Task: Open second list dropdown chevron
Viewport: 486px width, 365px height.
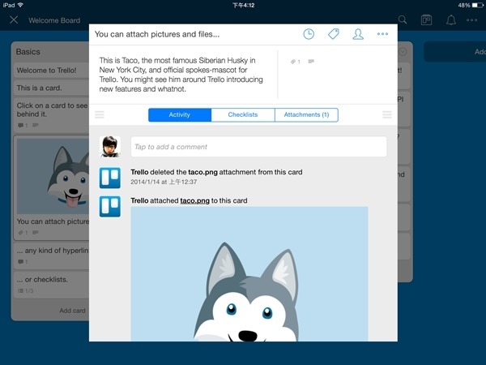Action: coord(403,52)
